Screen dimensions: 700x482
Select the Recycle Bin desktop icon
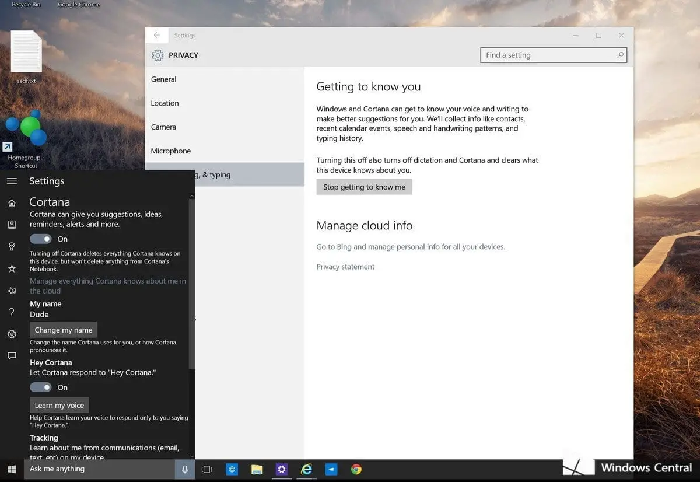click(x=25, y=4)
